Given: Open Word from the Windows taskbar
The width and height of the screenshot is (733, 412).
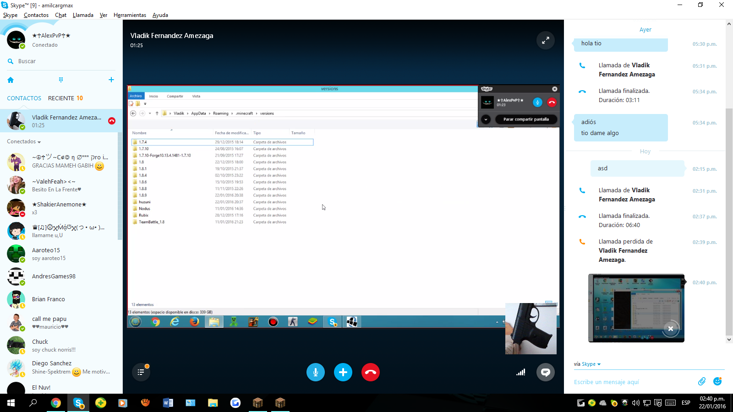Looking at the screenshot, I should tap(168, 403).
